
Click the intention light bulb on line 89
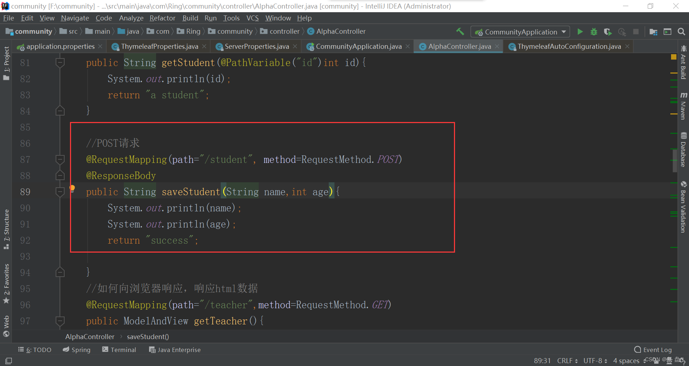click(72, 188)
